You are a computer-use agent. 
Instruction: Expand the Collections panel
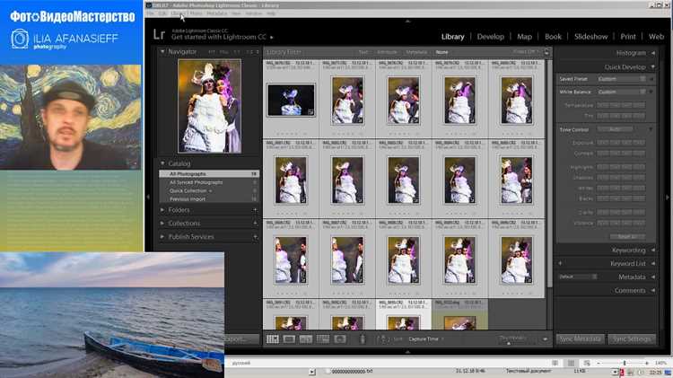pos(162,224)
